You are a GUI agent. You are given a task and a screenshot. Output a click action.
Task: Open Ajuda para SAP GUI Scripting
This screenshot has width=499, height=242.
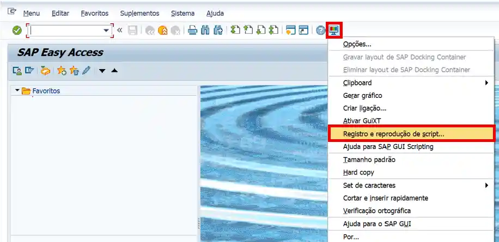click(411, 147)
